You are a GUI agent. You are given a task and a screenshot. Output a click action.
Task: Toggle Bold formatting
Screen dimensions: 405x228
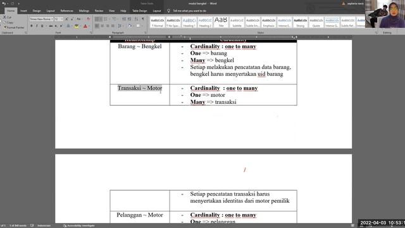pos(32,26)
